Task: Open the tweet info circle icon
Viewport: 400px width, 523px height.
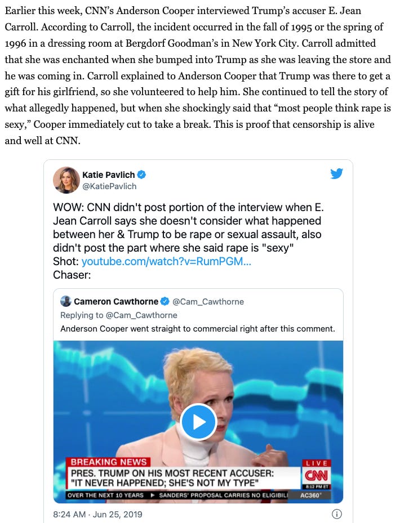Action: click(336, 514)
